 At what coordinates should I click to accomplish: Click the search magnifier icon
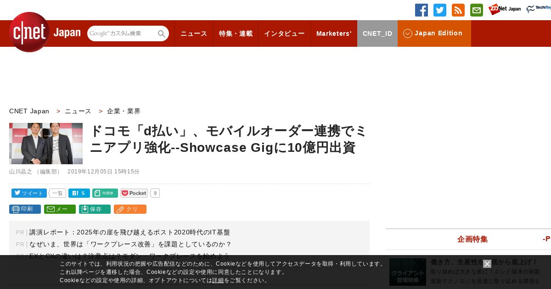tap(162, 33)
